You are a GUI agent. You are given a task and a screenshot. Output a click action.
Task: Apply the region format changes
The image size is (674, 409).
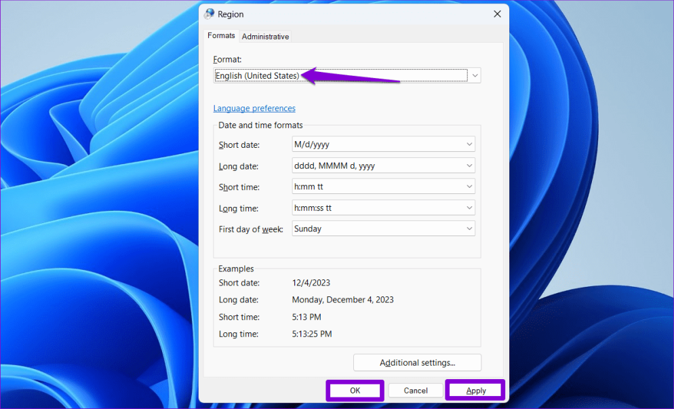point(475,390)
